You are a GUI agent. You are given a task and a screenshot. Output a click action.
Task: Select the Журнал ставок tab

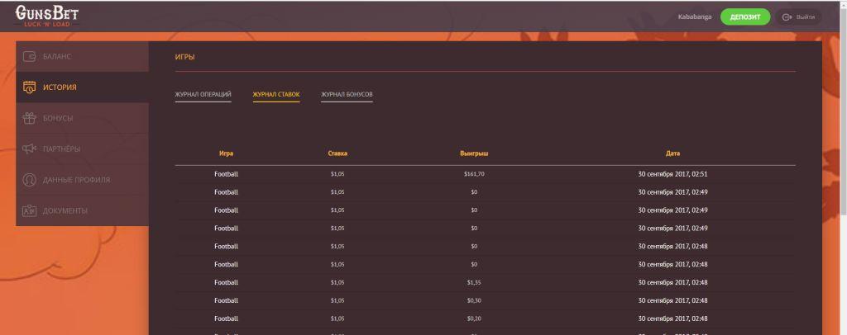[276, 95]
